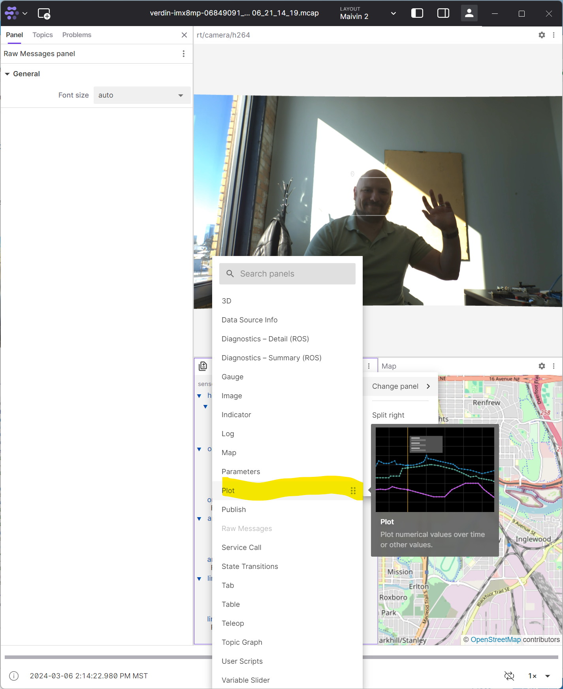
Task: Click the data source info icon
Action: pyautogui.click(x=14, y=676)
